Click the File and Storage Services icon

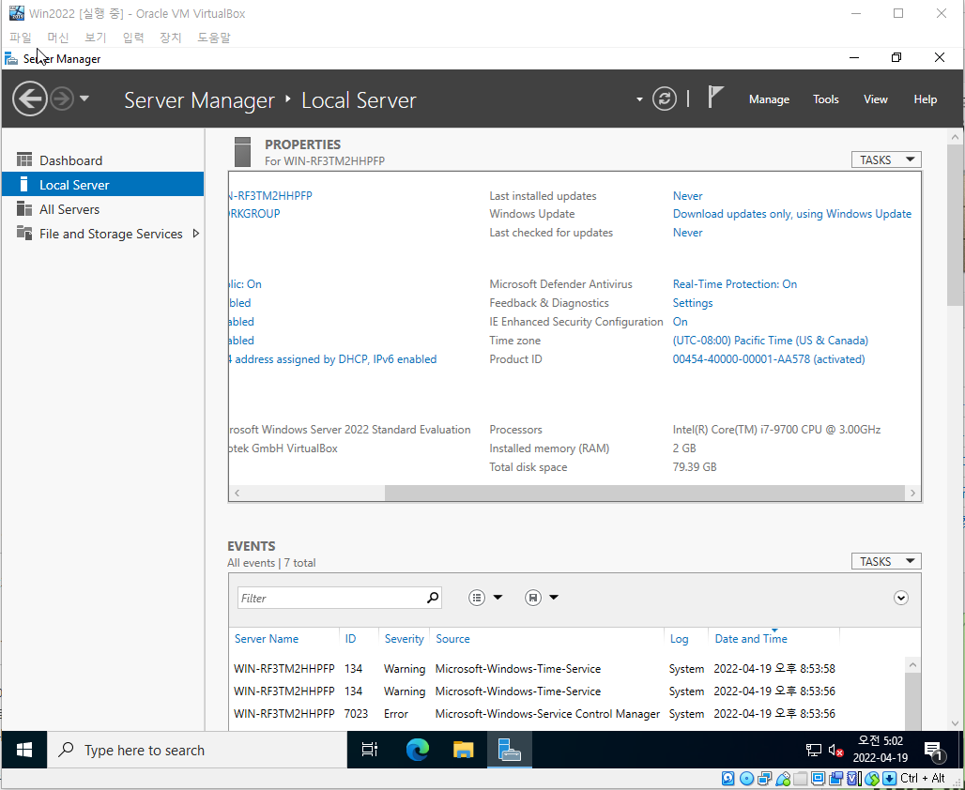24,234
